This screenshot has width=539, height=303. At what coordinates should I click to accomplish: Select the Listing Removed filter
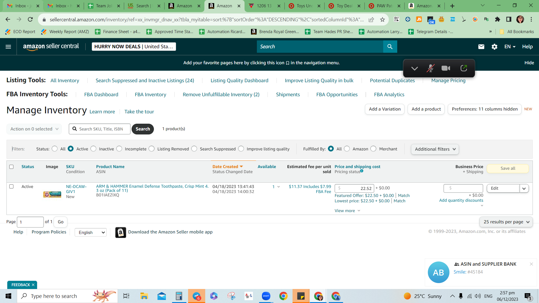pyautogui.click(x=152, y=149)
